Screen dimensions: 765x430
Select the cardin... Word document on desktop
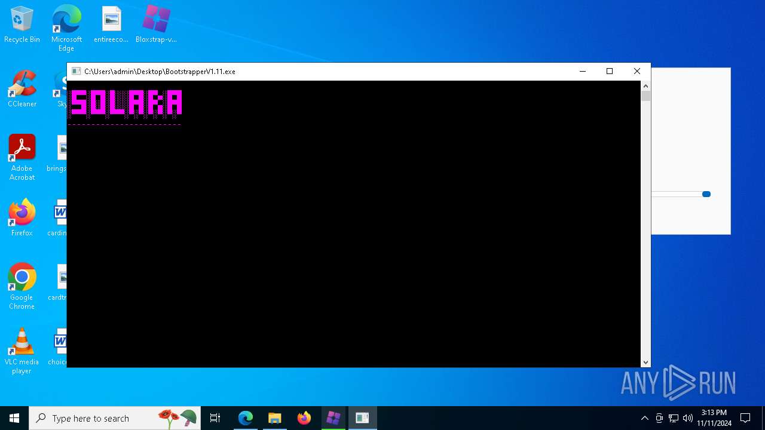pos(59,219)
